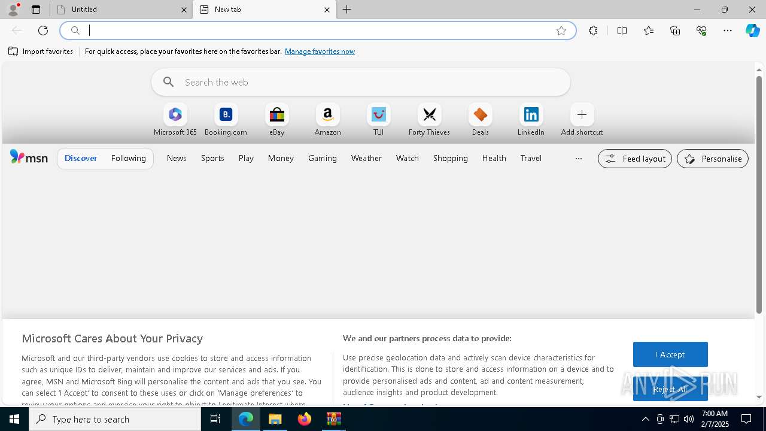Open the Manage favorites now link
Screen dimensions: 766x431
pos(320,51)
